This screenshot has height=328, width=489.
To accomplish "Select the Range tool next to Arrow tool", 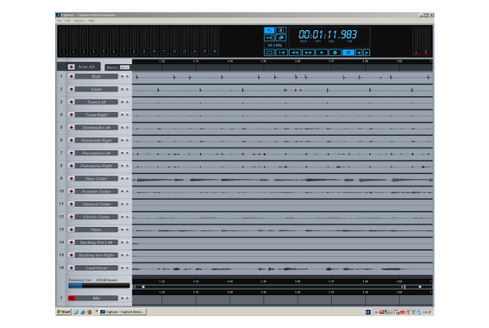I will [281, 30].
